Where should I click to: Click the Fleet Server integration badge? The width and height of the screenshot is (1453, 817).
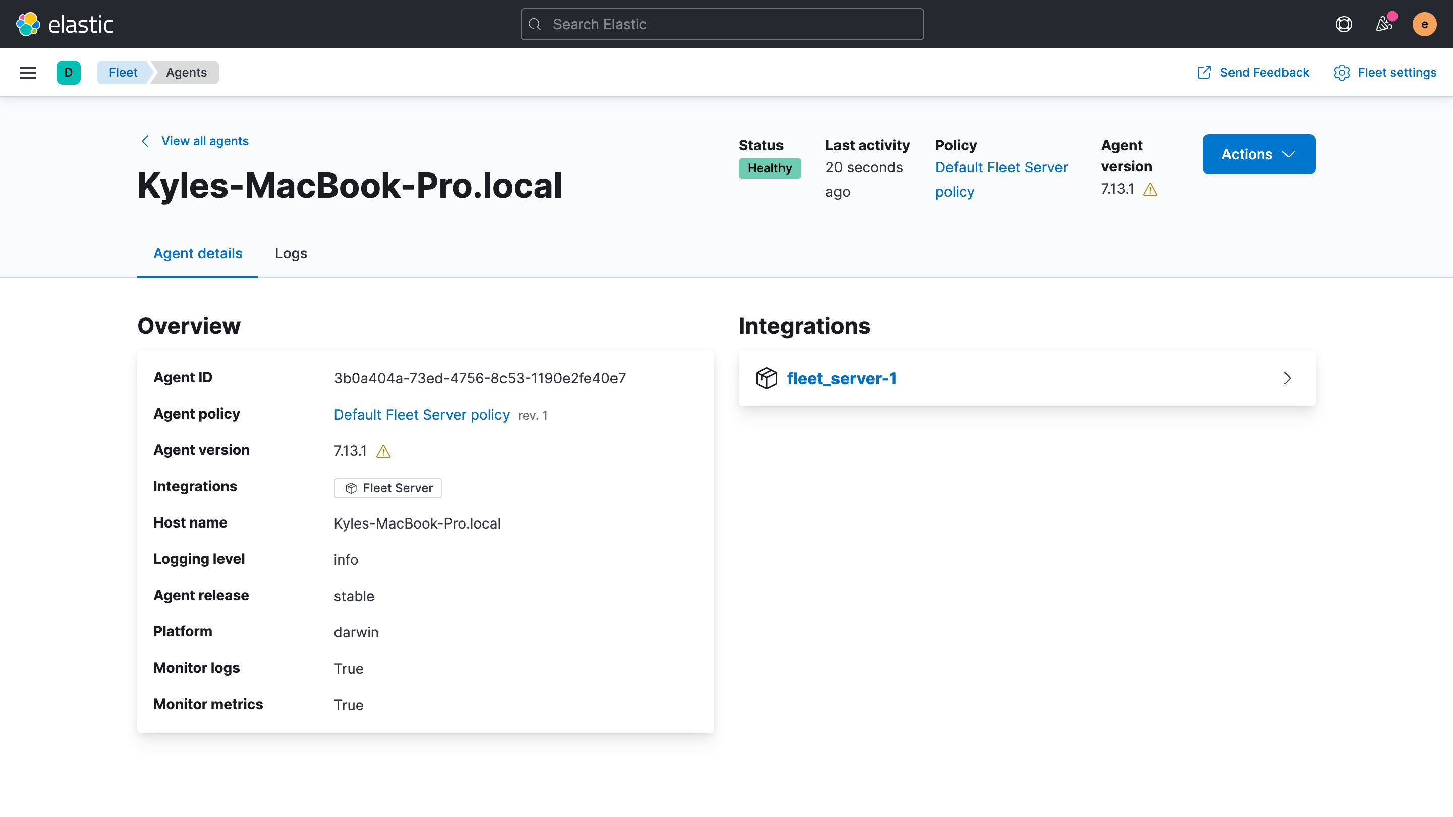point(388,488)
